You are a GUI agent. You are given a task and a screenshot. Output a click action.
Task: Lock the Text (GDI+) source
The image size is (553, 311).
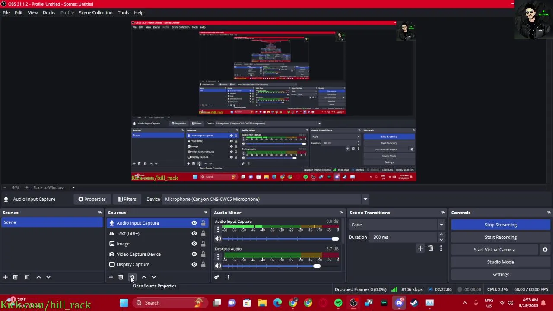[203, 233]
